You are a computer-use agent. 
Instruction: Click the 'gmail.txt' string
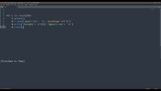[31, 21]
